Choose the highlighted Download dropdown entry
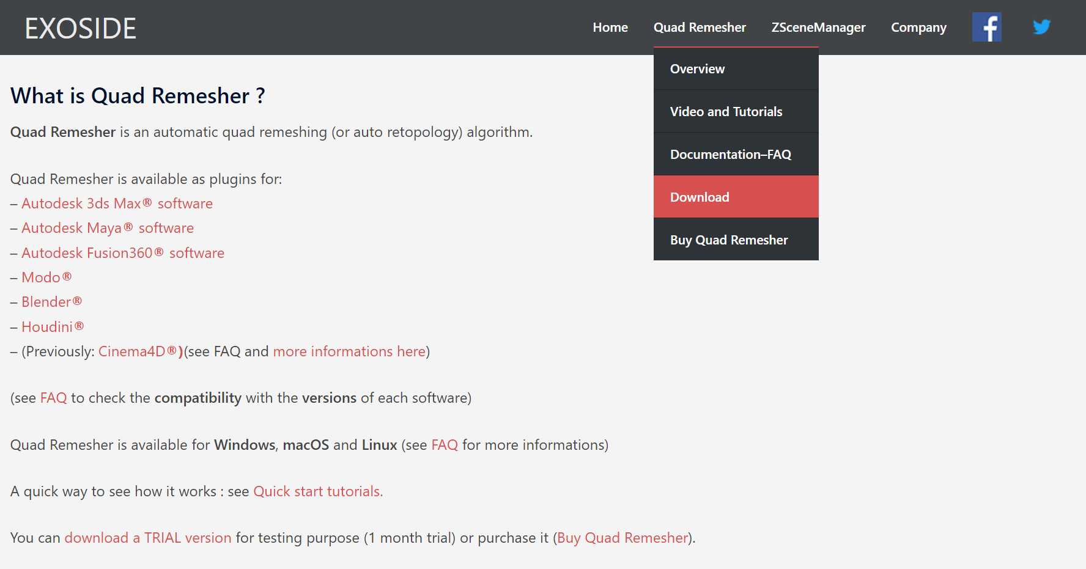Screen dimensions: 1086x569 [x=736, y=197]
